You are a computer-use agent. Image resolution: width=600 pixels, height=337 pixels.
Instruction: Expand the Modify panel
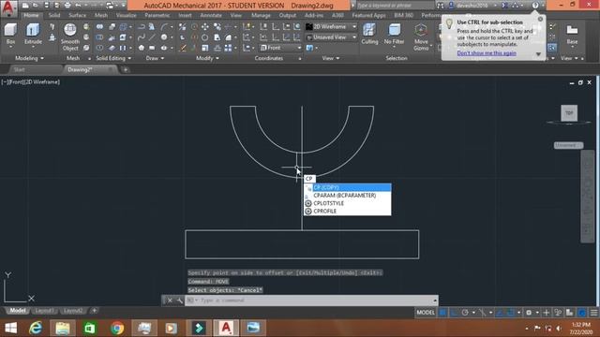(207, 58)
